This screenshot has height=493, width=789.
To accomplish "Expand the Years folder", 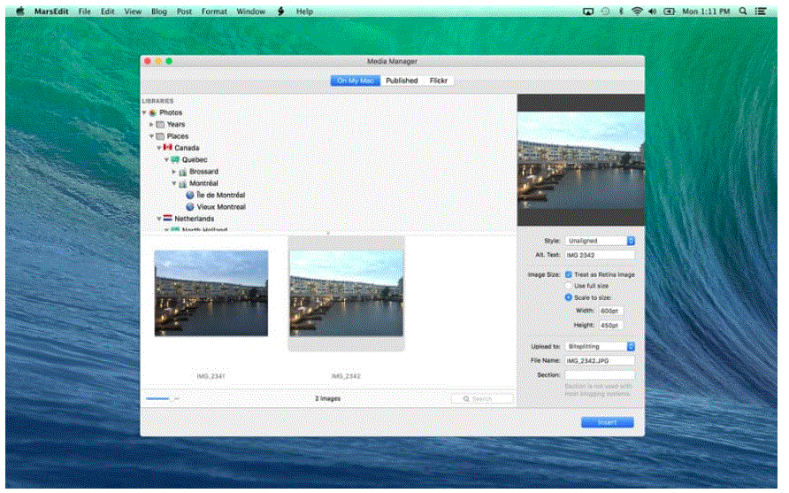I will pyautogui.click(x=151, y=125).
